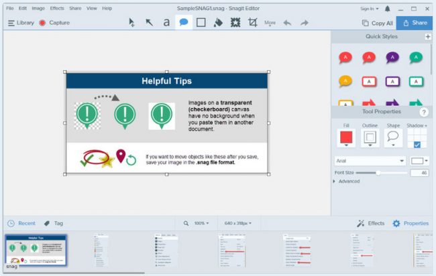Select the Shape rectangle tool
This screenshot has height=276, width=436.
[x=201, y=23]
